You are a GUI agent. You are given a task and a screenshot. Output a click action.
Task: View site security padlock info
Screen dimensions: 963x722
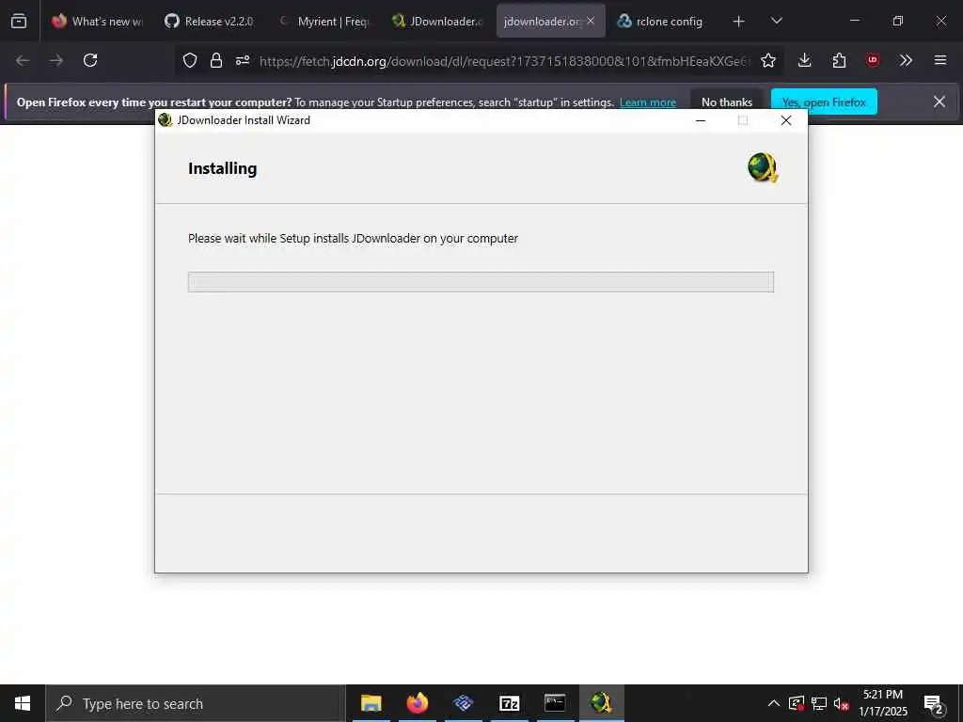click(x=216, y=60)
